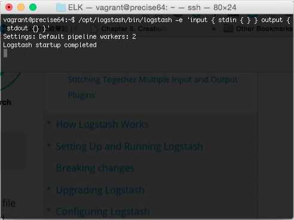The image size is (294, 220).
Task: Maximize the terminal with the green button
Action: [33, 7]
